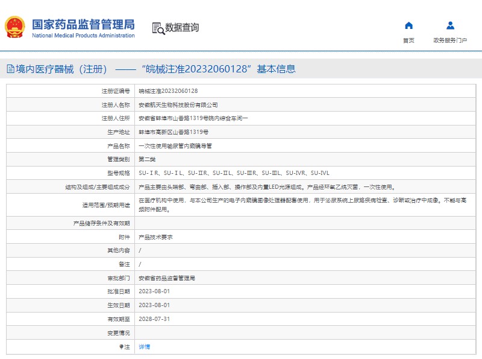This screenshot has width=482, height=359.
Task: Click National Medical Products Administration text
Action: 83,36
